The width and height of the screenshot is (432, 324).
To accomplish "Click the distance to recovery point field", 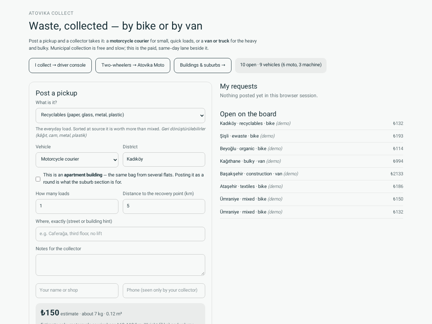I will point(164,206).
